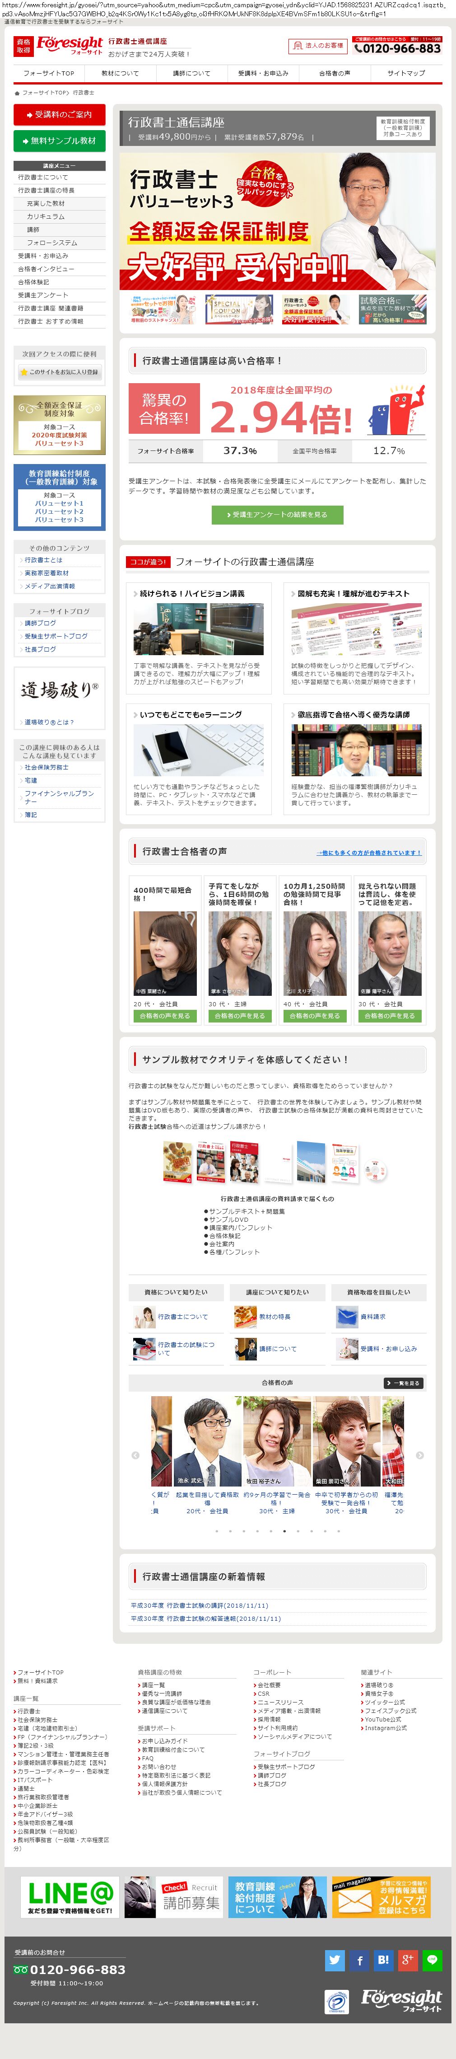Click the Facebook icon in the footer
The height and width of the screenshot is (2059, 456).
pos(359,1960)
